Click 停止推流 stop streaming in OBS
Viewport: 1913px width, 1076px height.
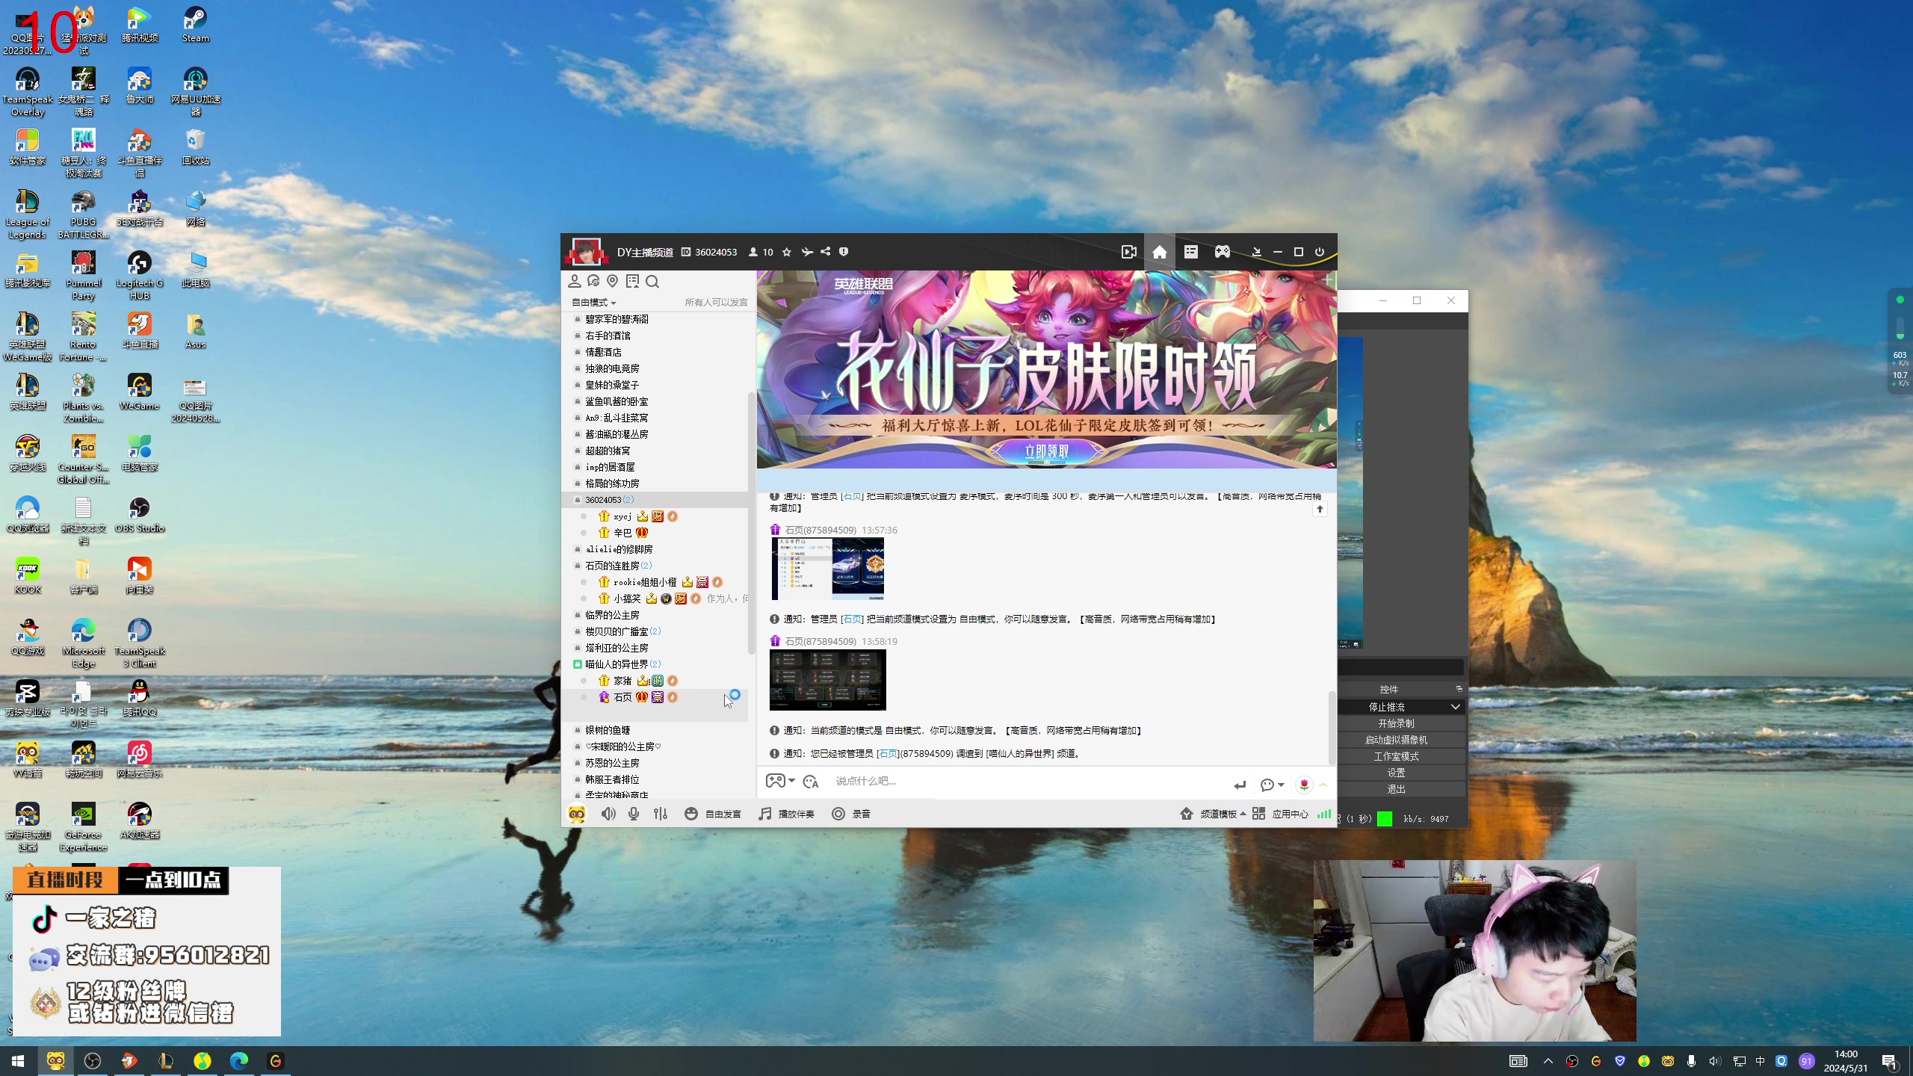[x=1387, y=707]
